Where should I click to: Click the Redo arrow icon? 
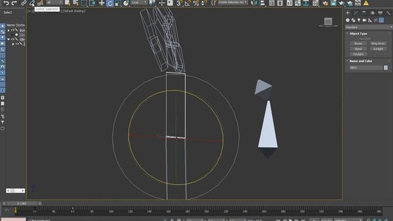(x=14, y=3)
